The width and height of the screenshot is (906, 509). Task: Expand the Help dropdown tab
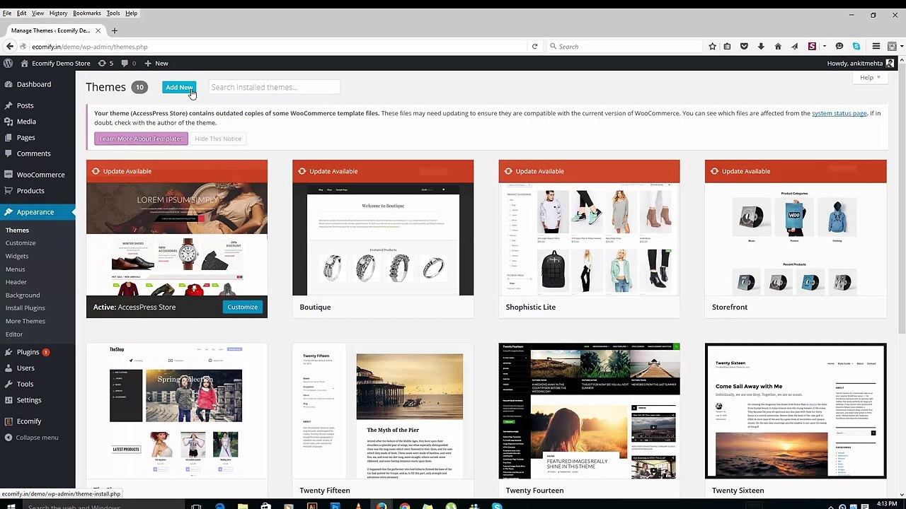(x=870, y=78)
